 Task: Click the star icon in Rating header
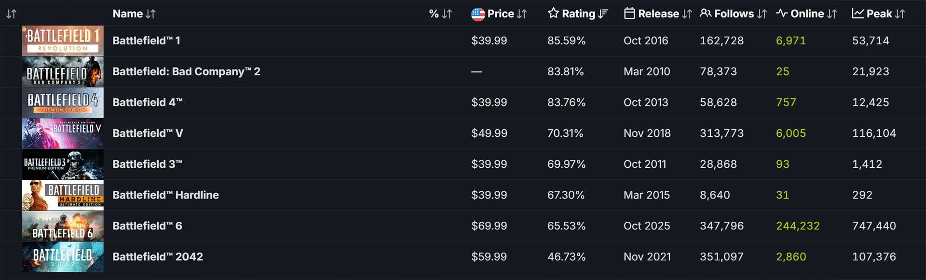[553, 13]
